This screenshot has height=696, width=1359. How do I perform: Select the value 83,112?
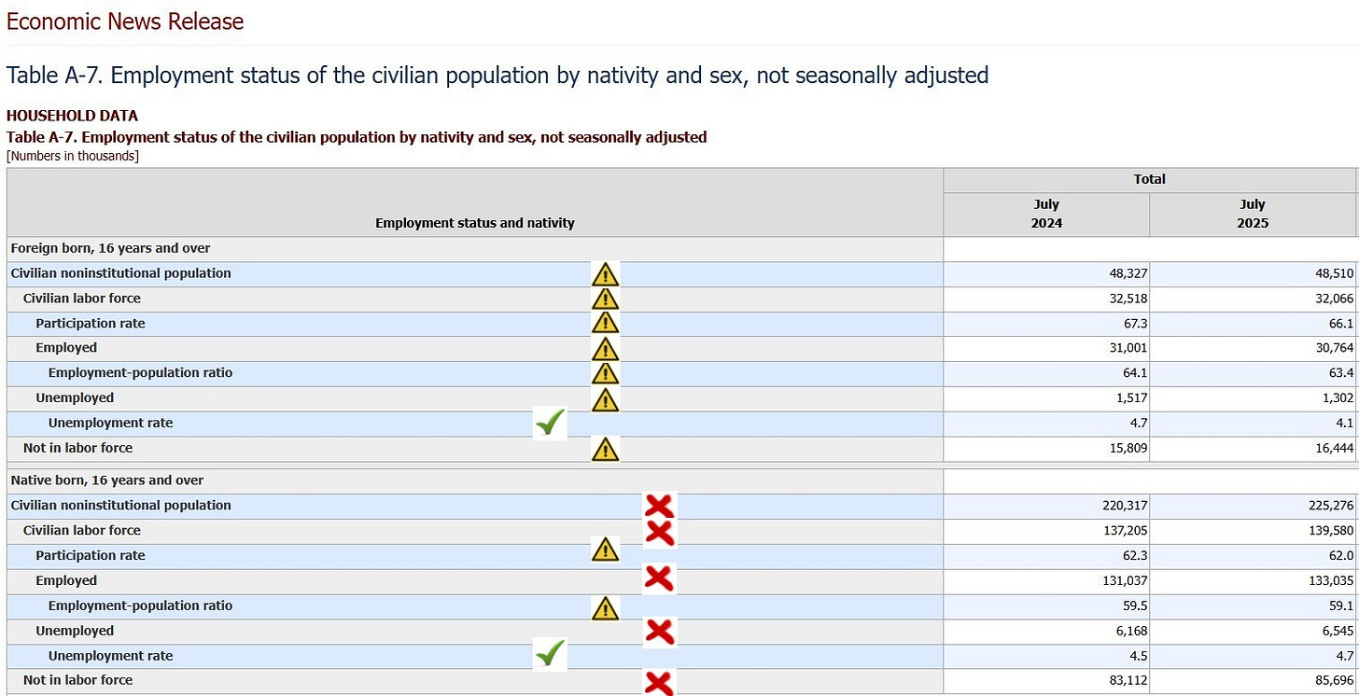1128,681
